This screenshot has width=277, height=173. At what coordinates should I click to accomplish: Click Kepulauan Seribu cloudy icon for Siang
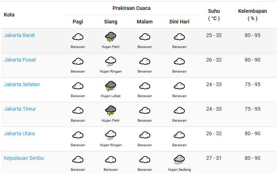[111, 160]
